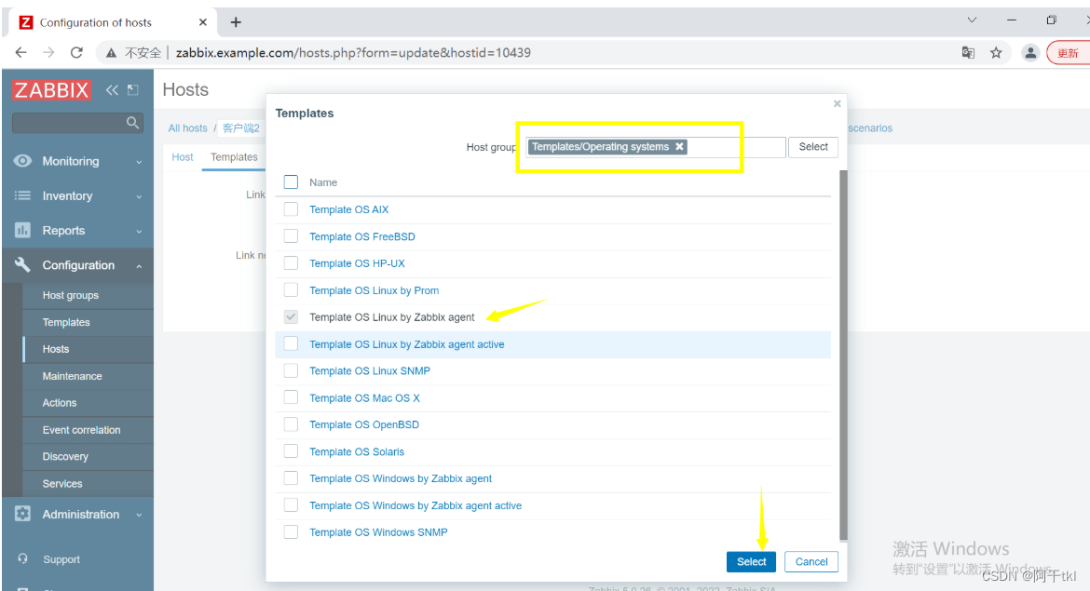This screenshot has height=591, width=1090.
Task: Open Template OS Windows by Zabbix agent link
Action: (x=401, y=478)
